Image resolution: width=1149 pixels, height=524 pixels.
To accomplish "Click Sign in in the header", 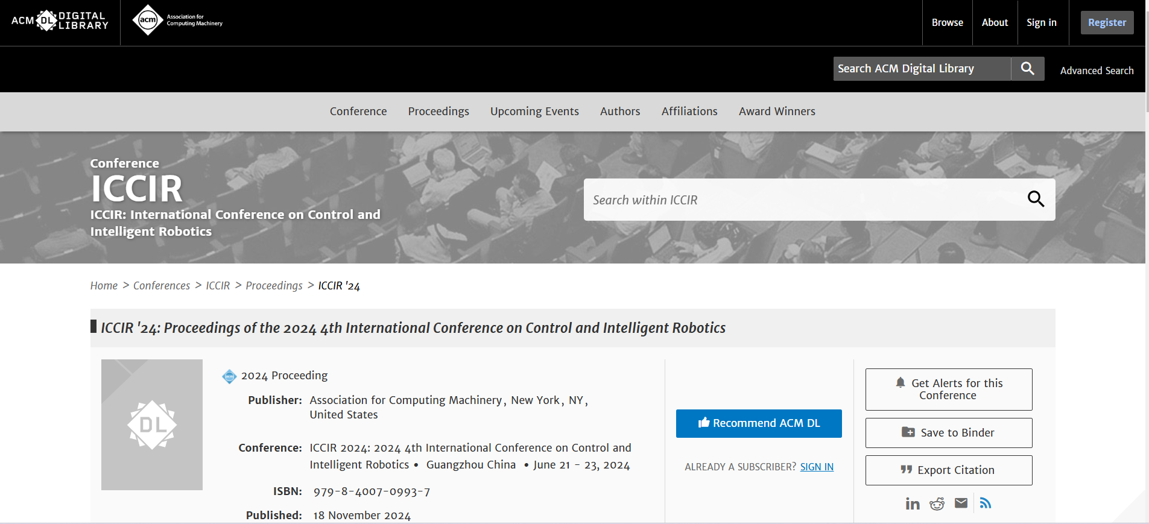I will (1042, 22).
